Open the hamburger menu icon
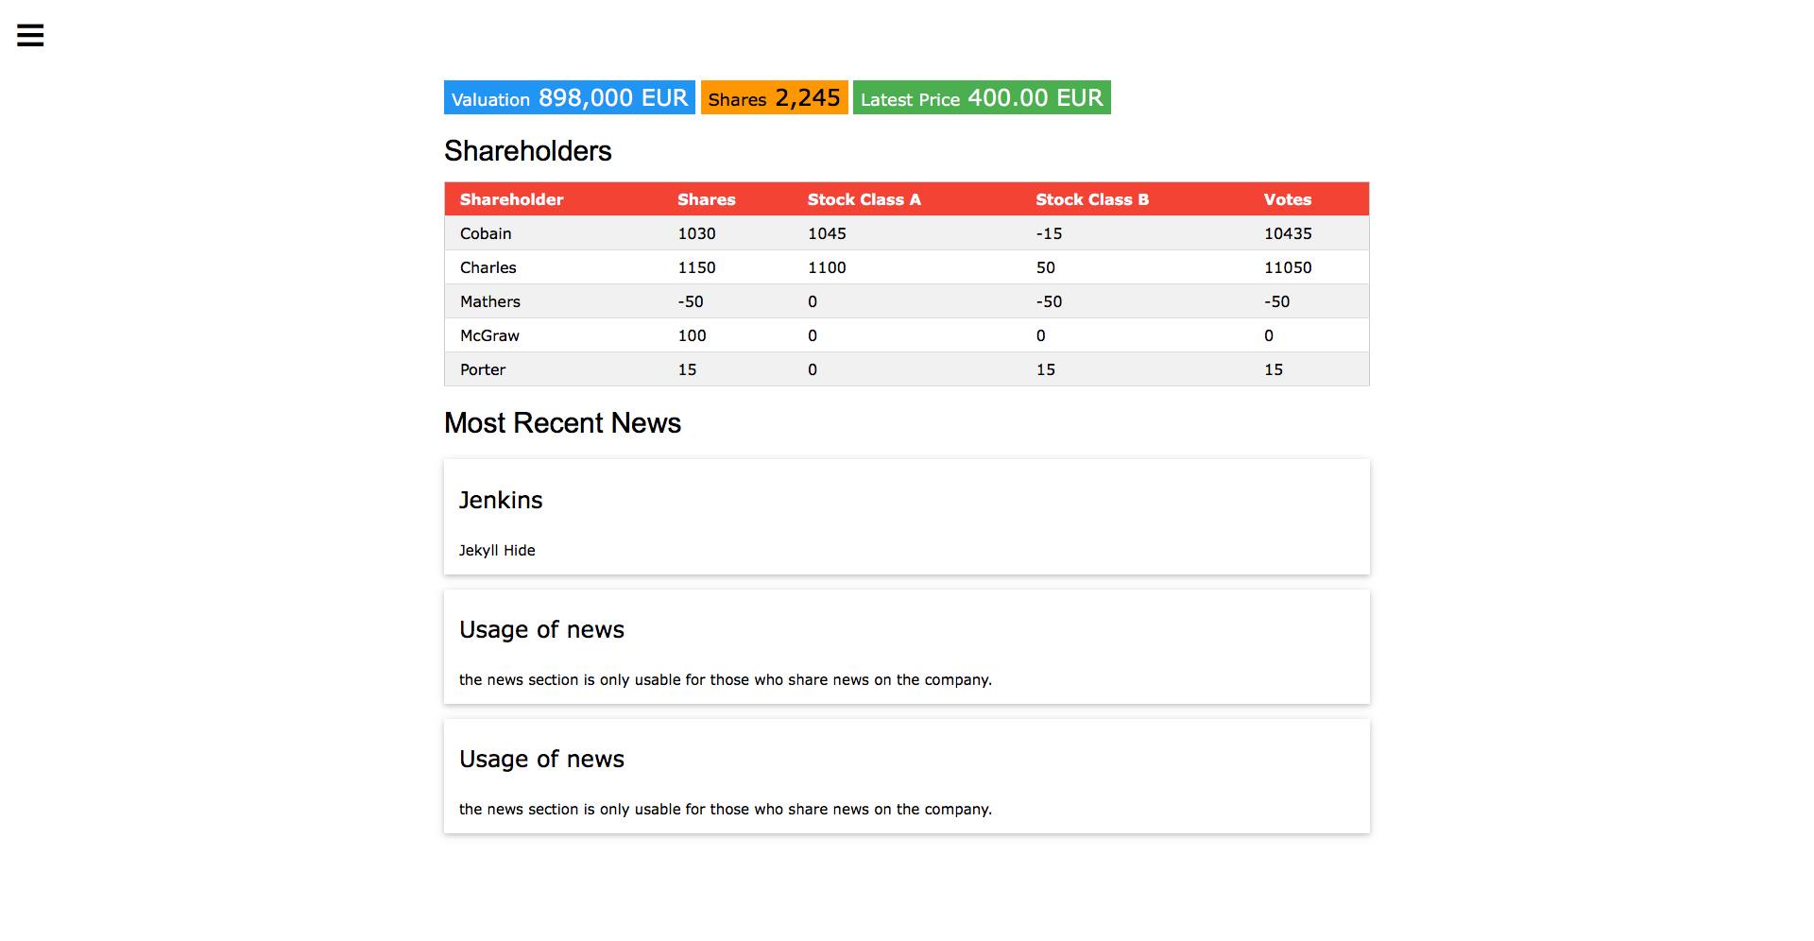1814x941 pixels. click(x=30, y=36)
